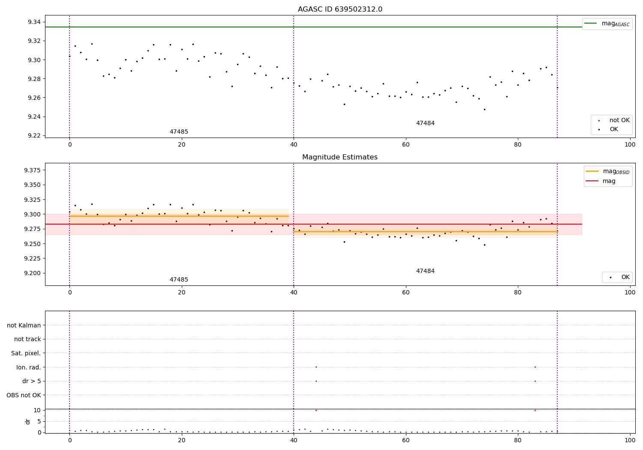Select the green mag AGASC legend line swatch
The height and width of the screenshot is (450, 643).
pos(591,24)
